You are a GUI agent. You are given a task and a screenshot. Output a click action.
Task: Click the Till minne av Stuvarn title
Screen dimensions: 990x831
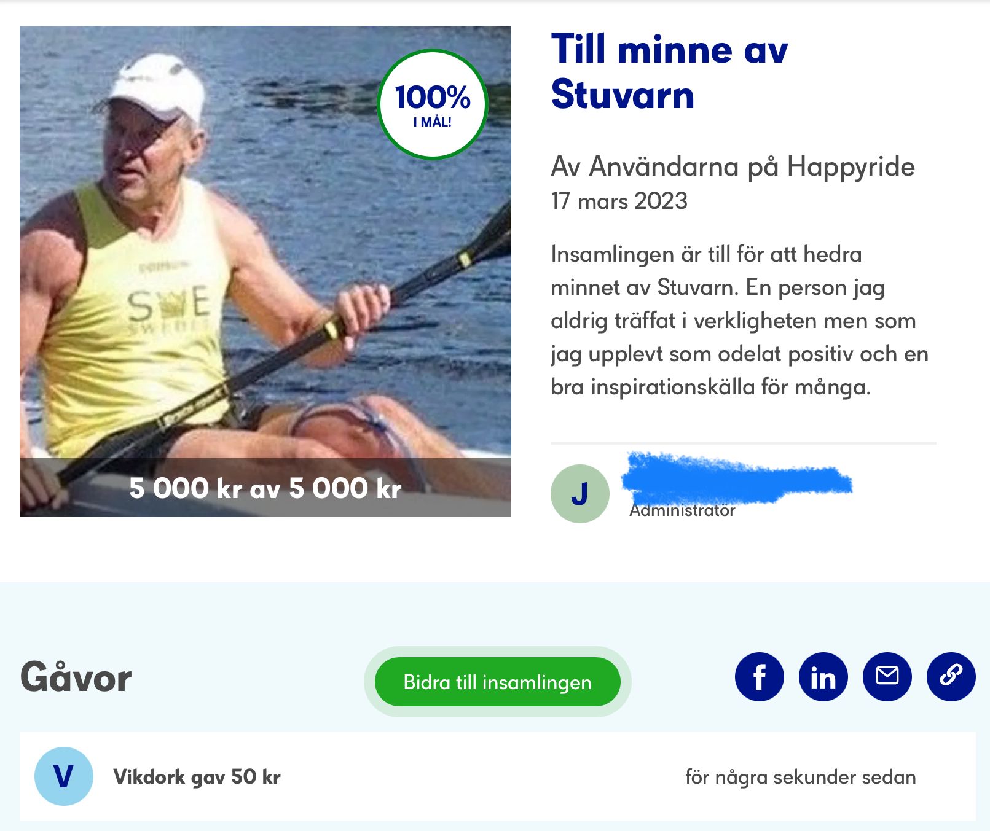pos(669,72)
